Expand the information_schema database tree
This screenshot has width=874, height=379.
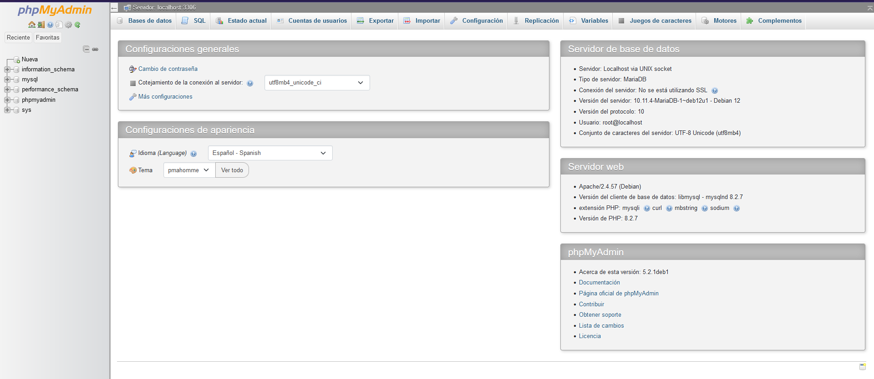(7, 70)
